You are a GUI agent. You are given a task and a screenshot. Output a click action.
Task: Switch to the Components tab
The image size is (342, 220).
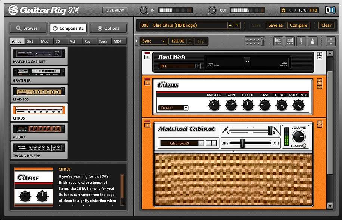[68, 28]
